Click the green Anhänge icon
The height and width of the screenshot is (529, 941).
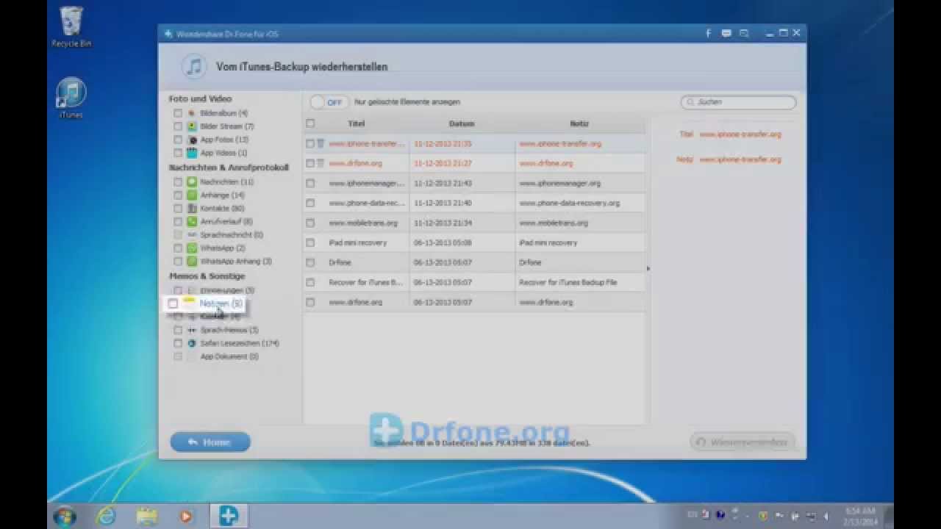[x=192, y=195]
